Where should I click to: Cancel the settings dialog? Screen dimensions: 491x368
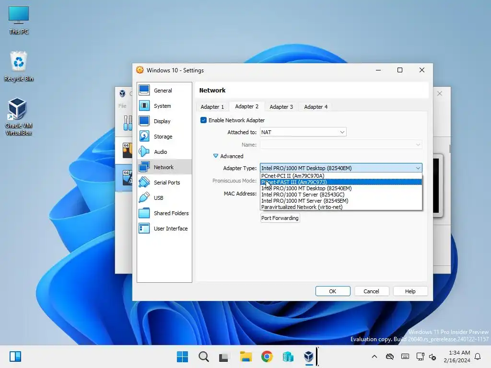click(x=372, y=291)
